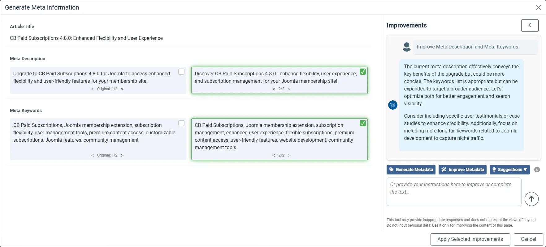Click the AI assistant round blue icon
Image resolution: width=546 pixels, height=247 pixels.
[393, 105]
